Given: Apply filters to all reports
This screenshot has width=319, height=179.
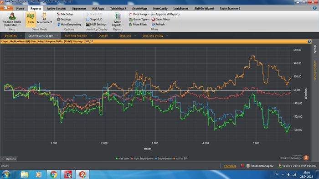Looking at the screenshot, I should coord(165,14).
